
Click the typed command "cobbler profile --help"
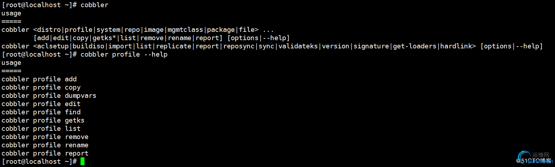tap(124, 54)
